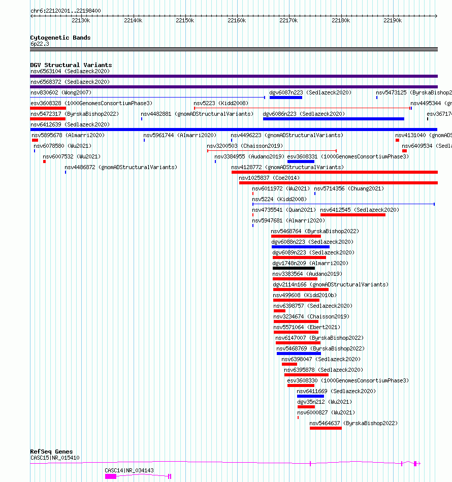
Task: Open the nsv5473125 variant label
Action: point(413,92)
